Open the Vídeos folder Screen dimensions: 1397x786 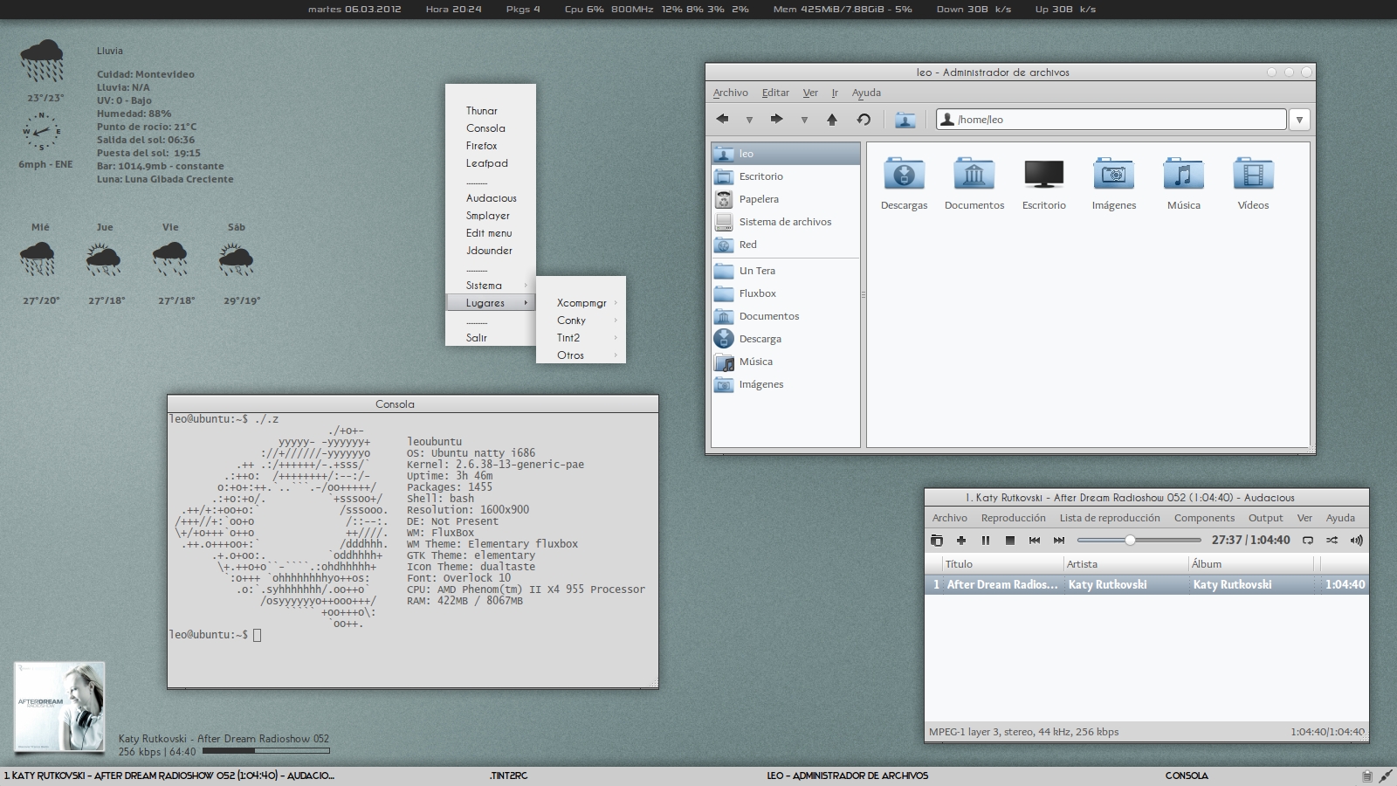coord(1253,183)
